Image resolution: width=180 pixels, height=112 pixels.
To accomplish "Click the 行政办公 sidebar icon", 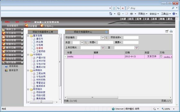I will [3, 55].
